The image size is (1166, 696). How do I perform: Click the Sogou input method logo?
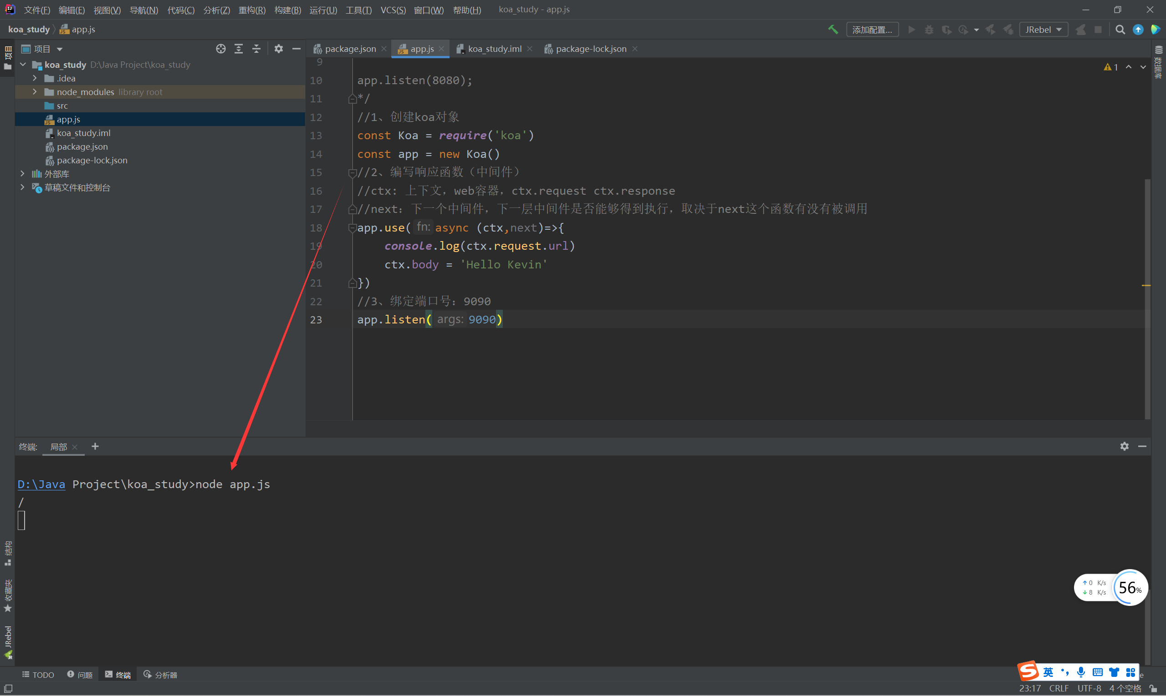point(1028,671)
